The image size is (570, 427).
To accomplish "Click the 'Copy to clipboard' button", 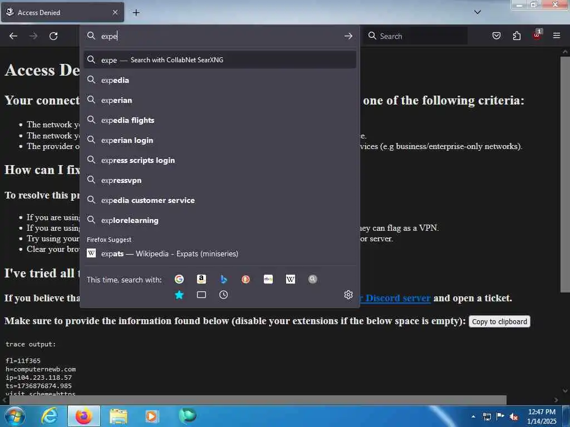I will point(499,321).
